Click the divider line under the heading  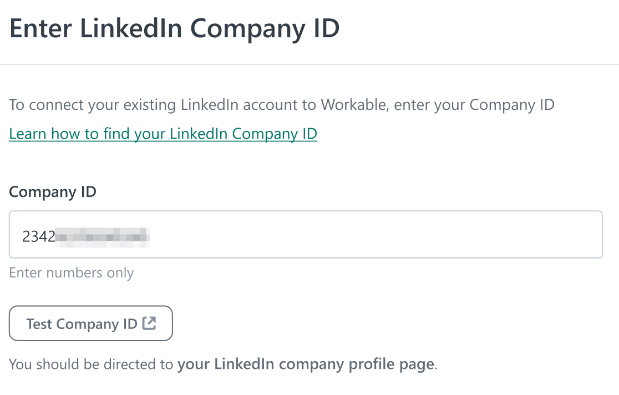click(309, 64)
